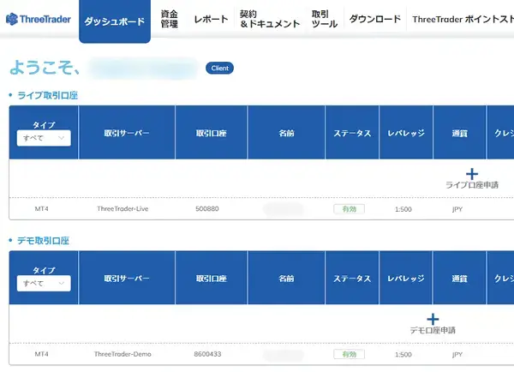
Task: Click 取引口座 header in demo table
Action: tap(211, 279)
